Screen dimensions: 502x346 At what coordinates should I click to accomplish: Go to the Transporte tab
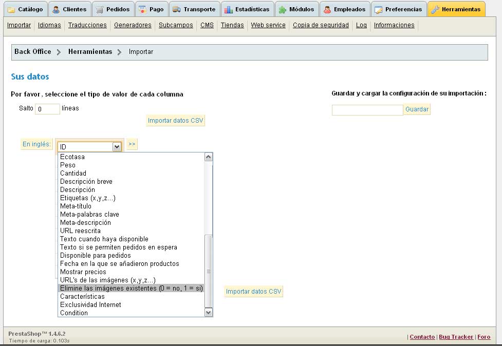(x=194, y=9)
